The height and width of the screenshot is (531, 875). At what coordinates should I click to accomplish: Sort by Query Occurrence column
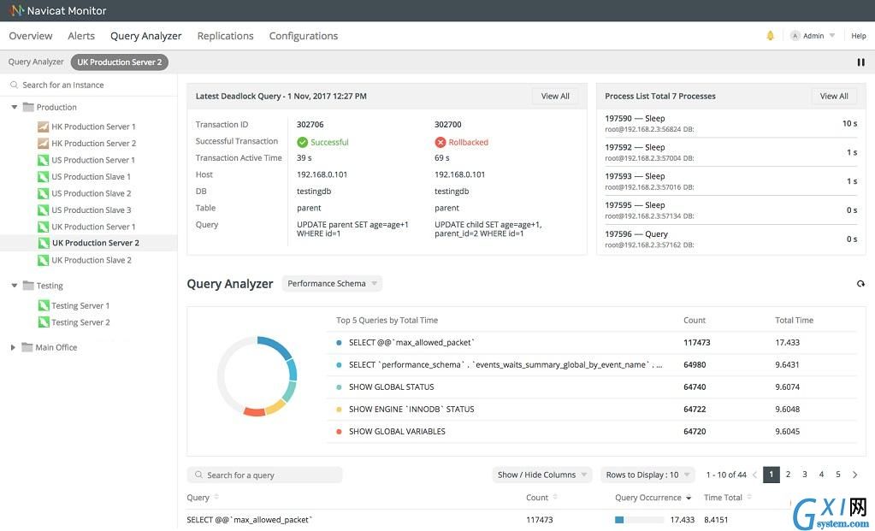(x=653, y=497)
